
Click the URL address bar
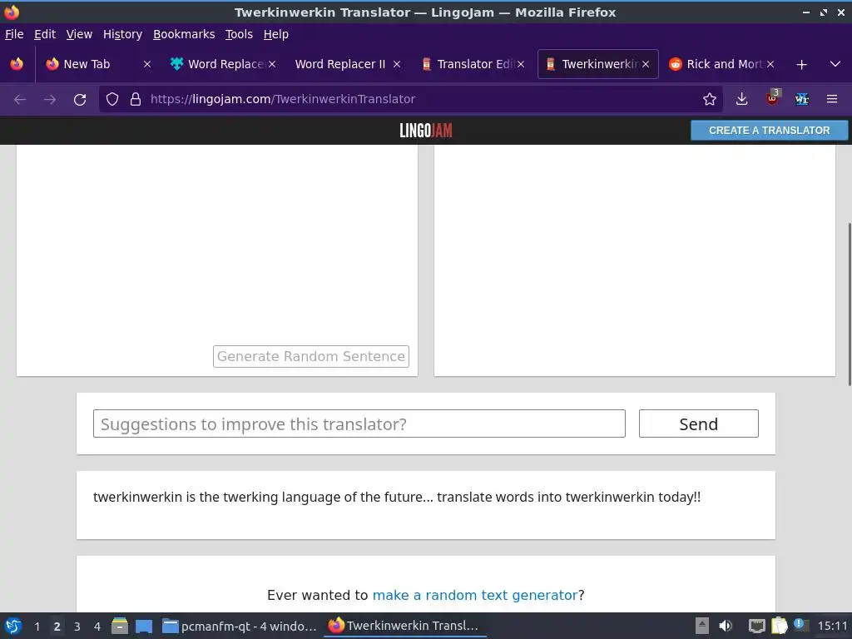pos(413,100)
